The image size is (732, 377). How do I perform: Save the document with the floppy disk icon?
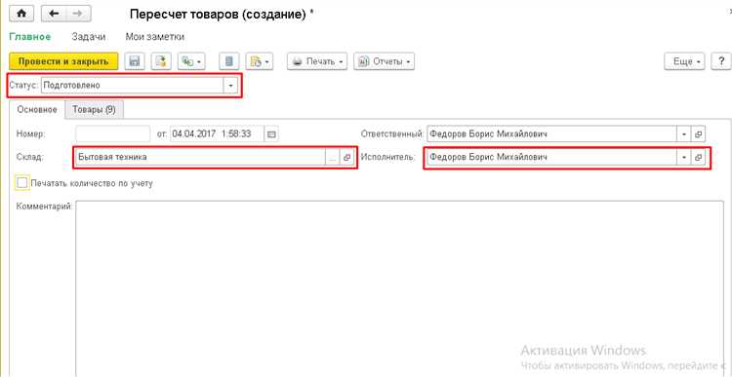click(x=135, y=61)
